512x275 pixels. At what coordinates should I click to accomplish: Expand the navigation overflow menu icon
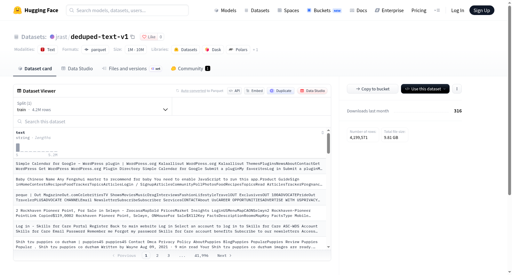pyautogui.click(x=437, y=10)
